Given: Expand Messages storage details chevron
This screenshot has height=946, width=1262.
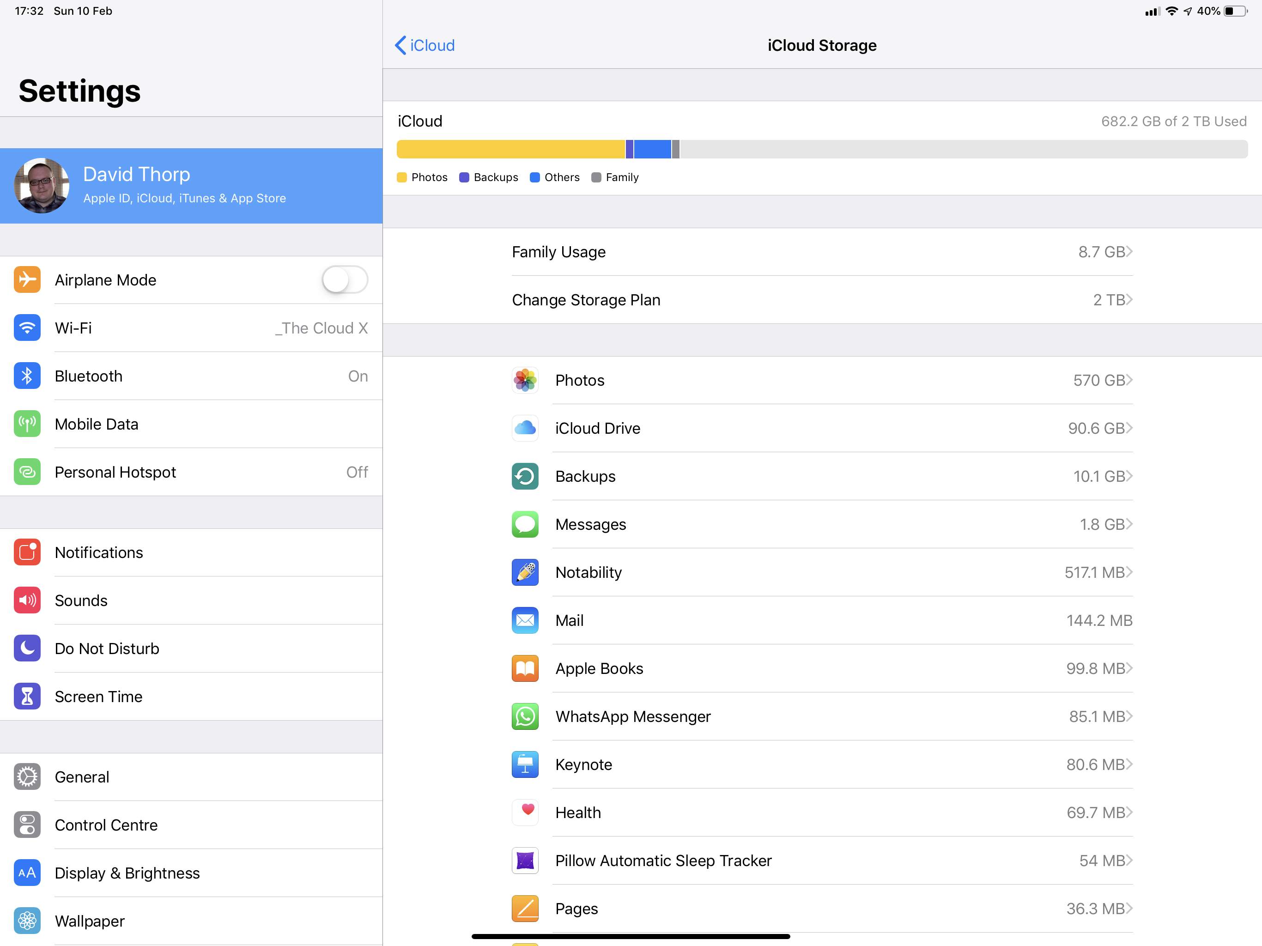Looking at the screenshot, I should click(x=1129, y=524).
